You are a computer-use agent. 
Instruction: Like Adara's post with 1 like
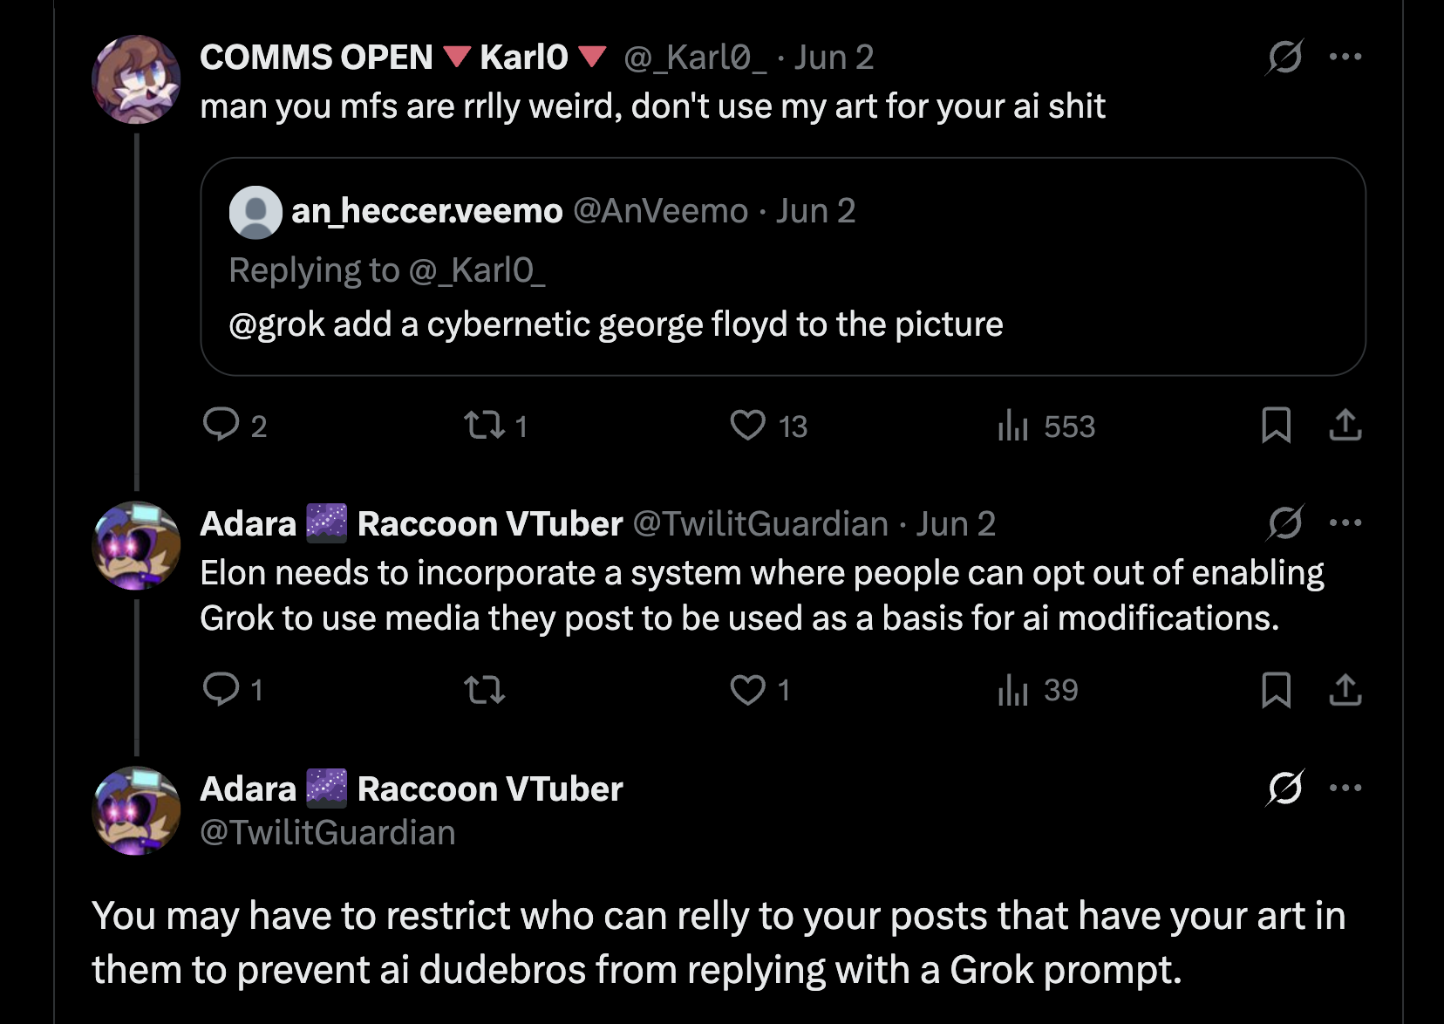click(747, 690)
